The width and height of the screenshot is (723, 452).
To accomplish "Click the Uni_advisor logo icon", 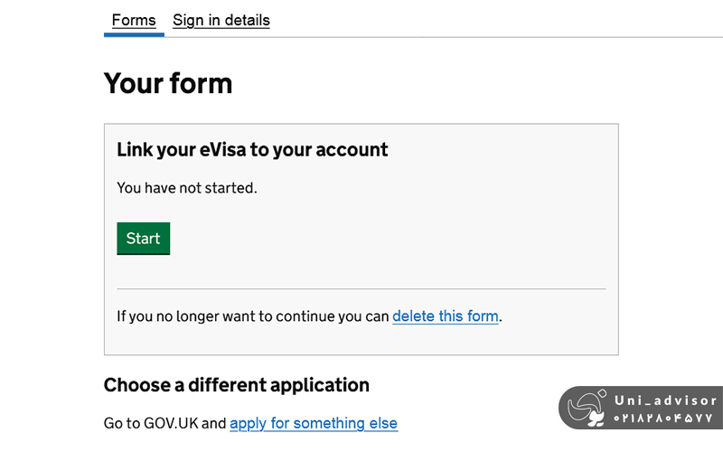I will (587, 409).
